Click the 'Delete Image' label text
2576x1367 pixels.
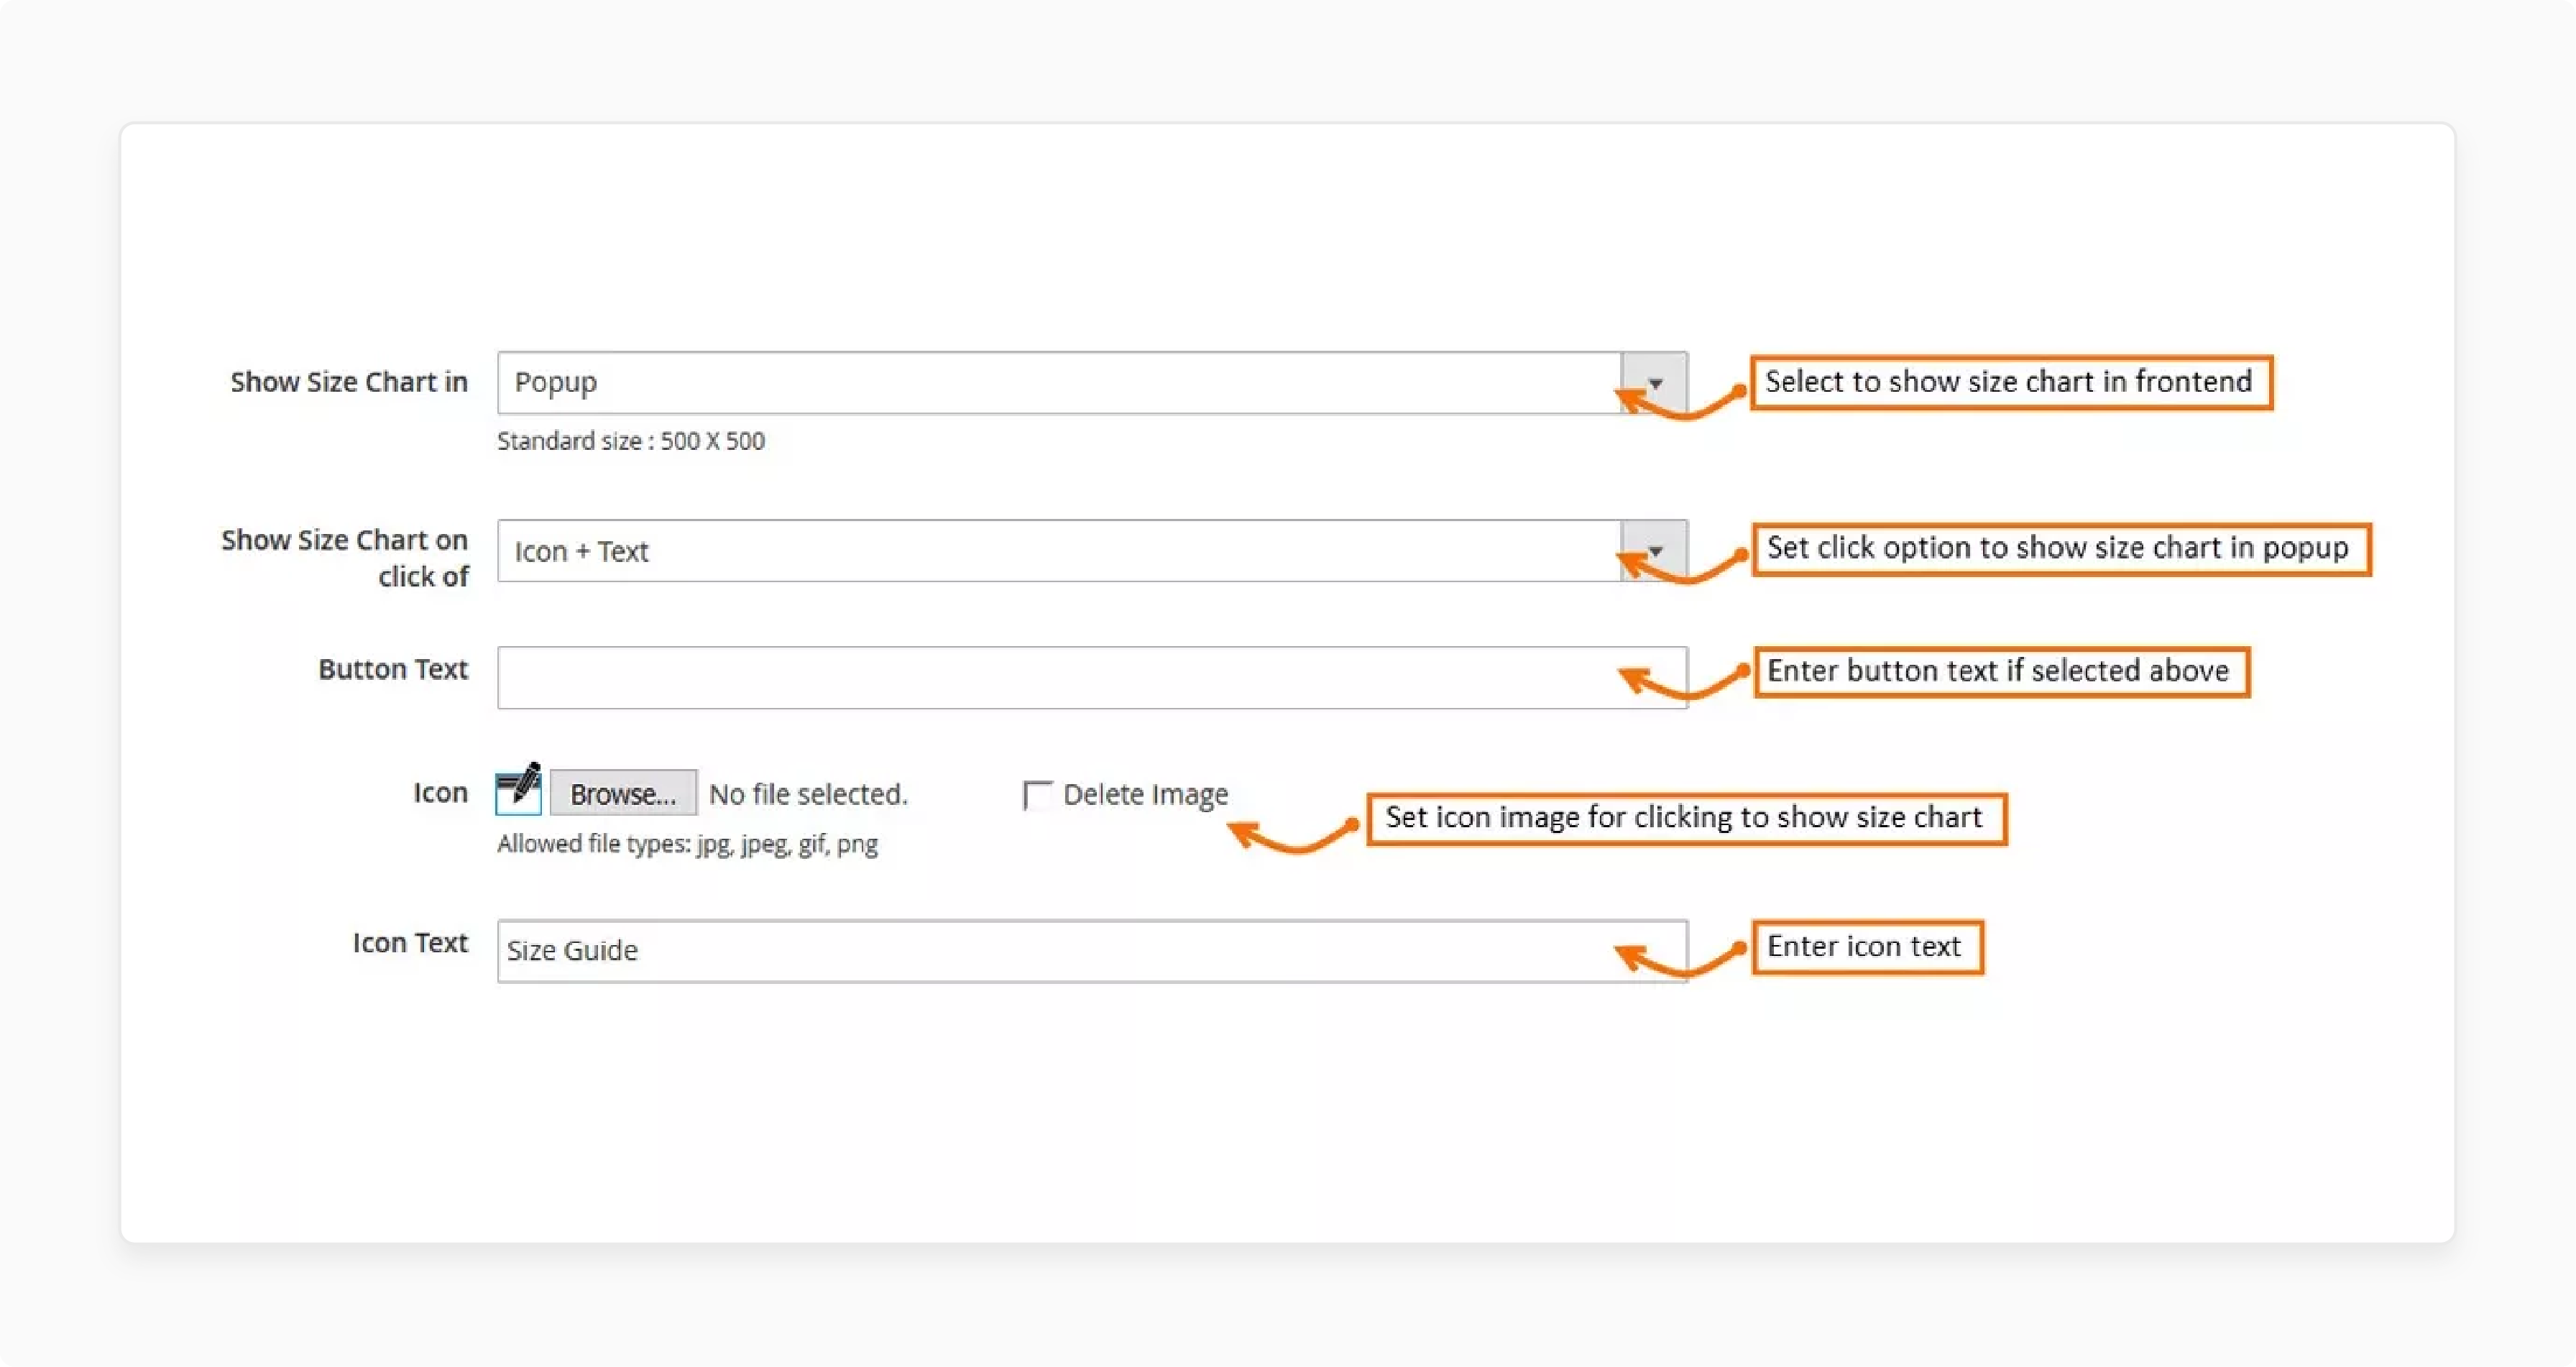click(x=1145, y=795)
